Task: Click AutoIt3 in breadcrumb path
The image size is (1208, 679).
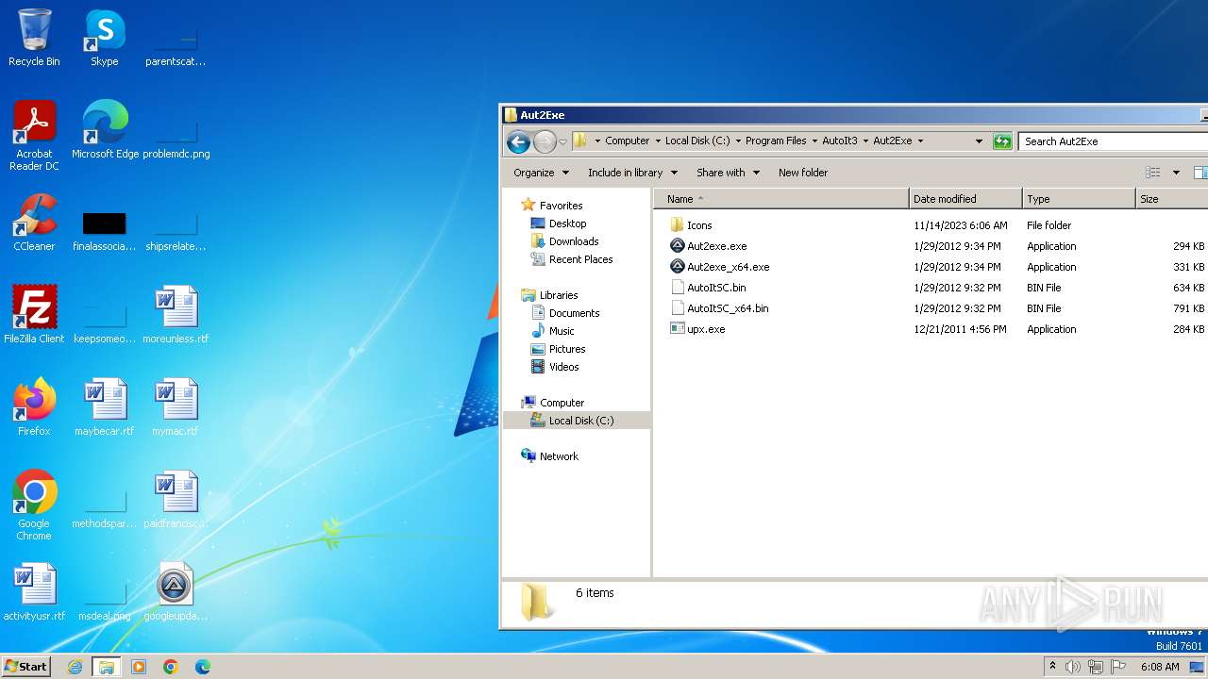Action: pyautogui.click(x=840, y=141)
